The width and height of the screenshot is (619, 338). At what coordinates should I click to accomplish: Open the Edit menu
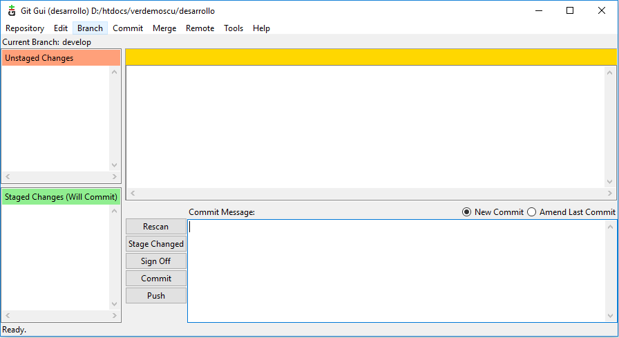(61, 28)
